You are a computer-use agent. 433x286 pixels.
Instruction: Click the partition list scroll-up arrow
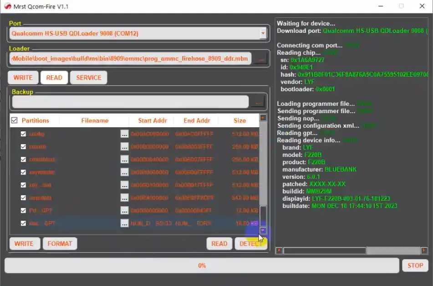(x=263, y=118)
